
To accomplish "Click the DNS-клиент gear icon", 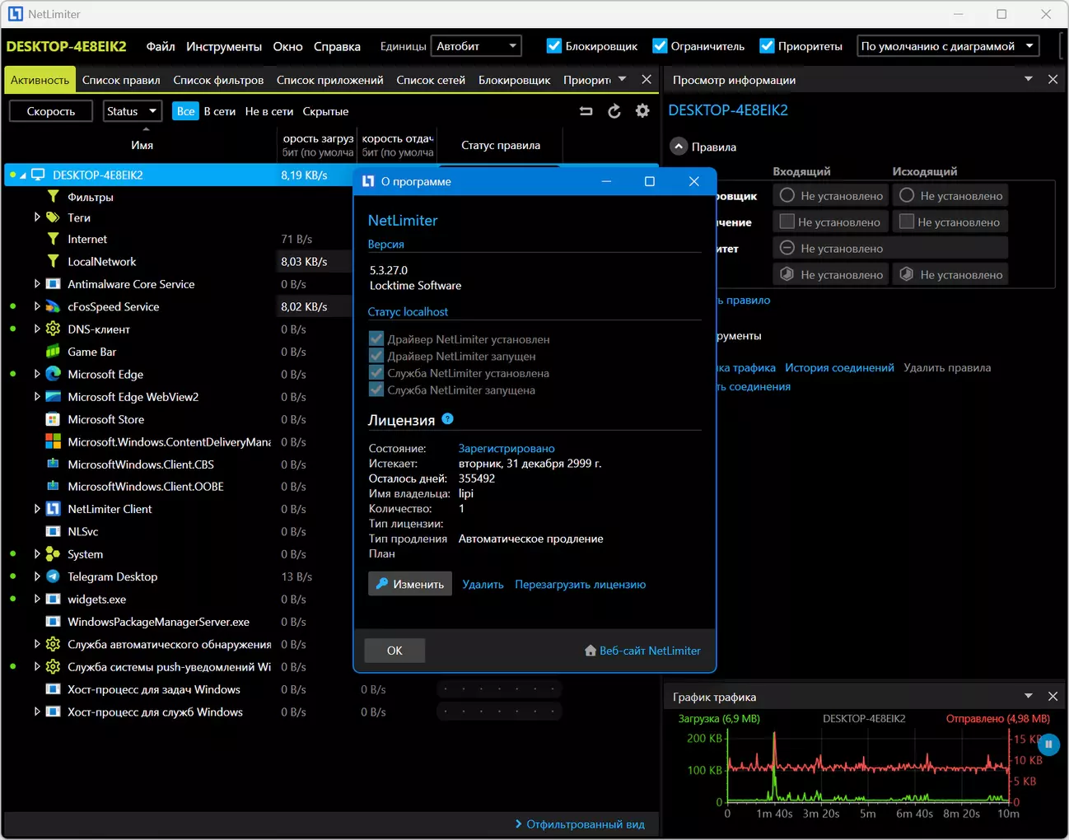I will (x=53, y=329).
